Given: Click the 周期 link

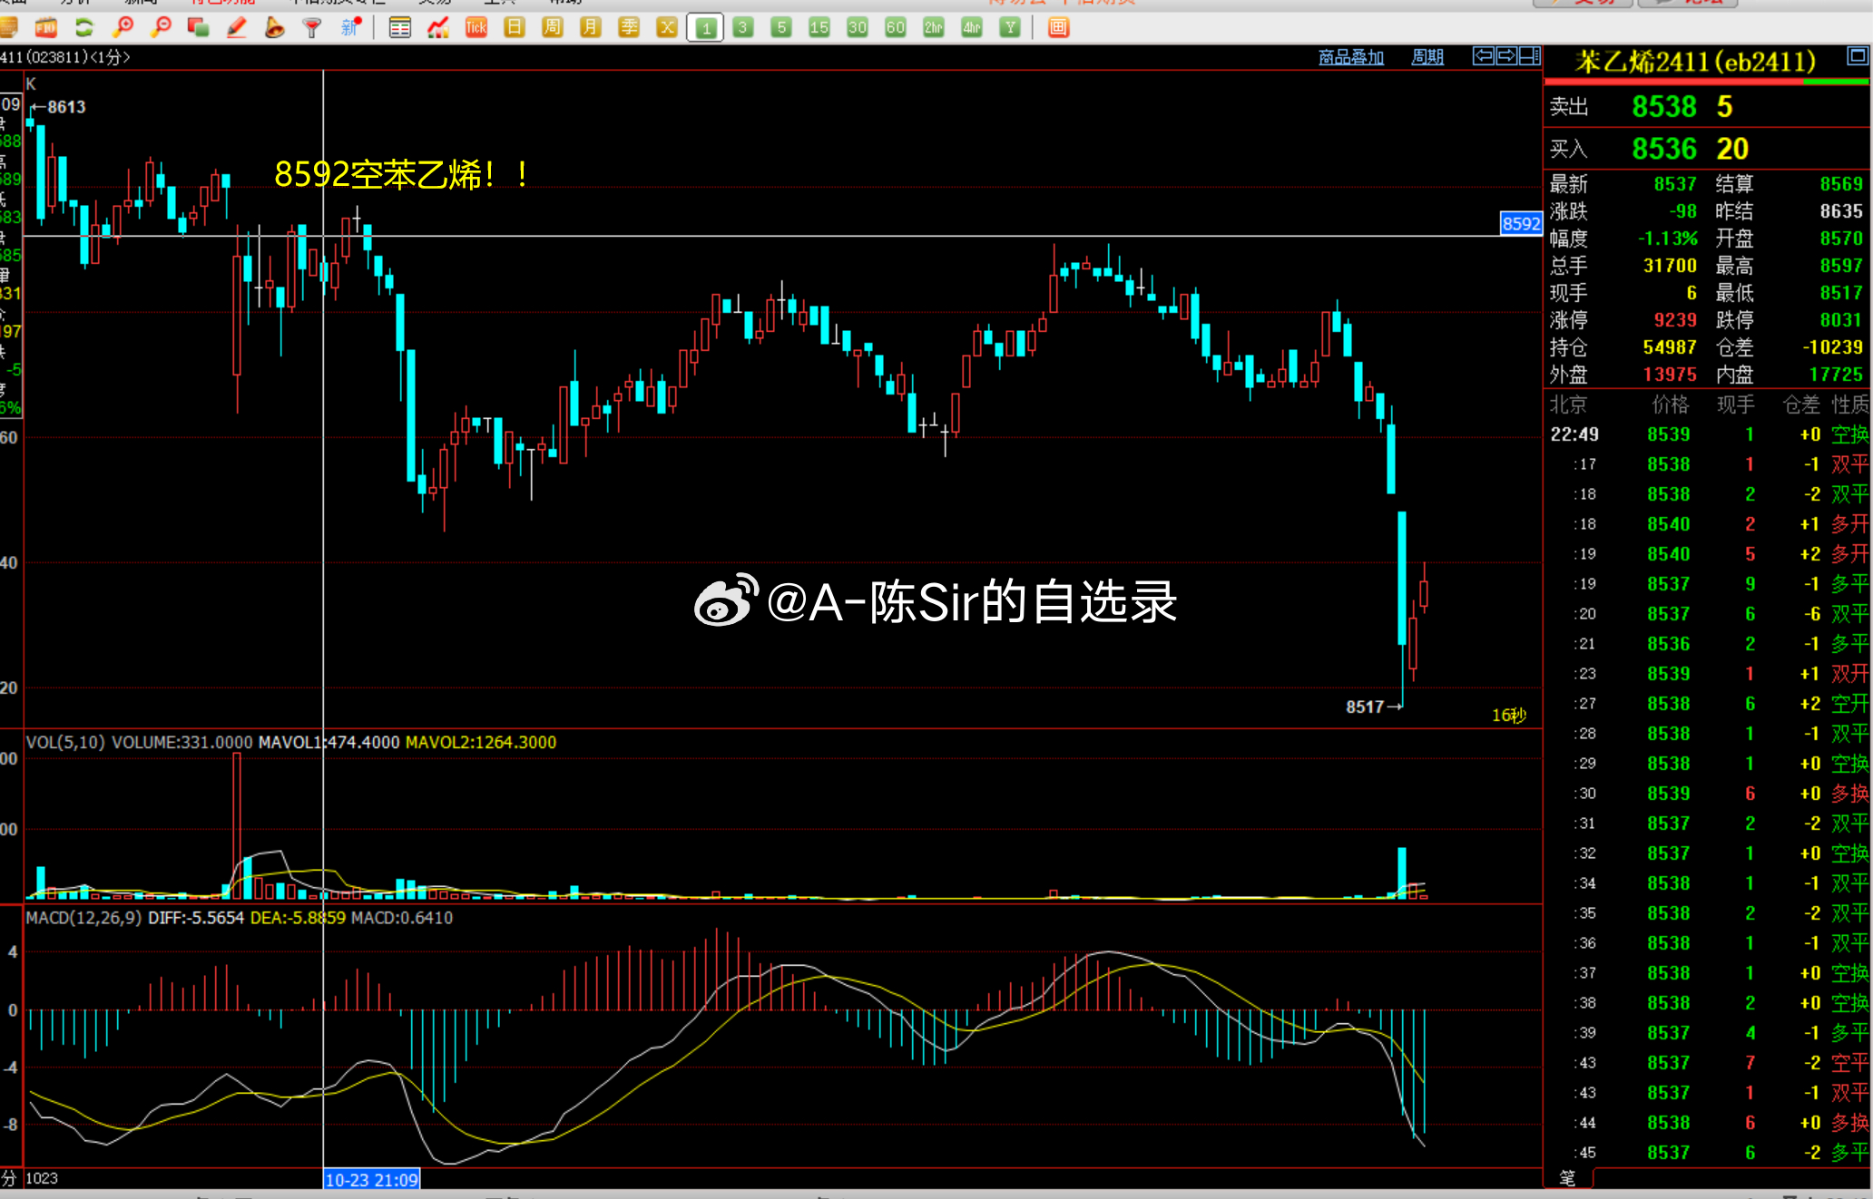Looking at the screenshot, I should pyautogui.click(x=1427, y=57).
